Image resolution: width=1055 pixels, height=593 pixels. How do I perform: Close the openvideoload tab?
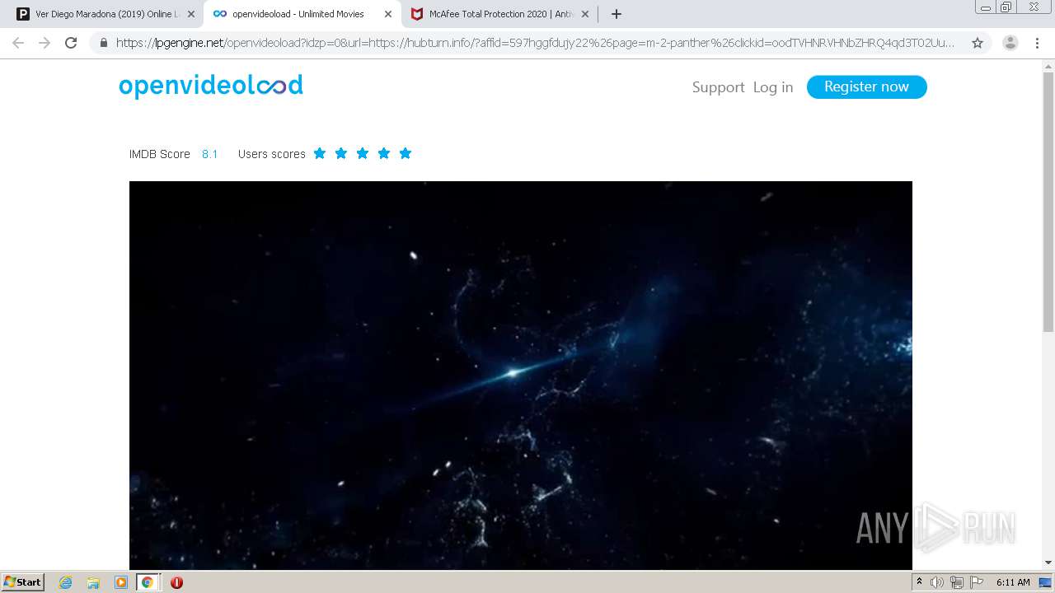point(388,14)
